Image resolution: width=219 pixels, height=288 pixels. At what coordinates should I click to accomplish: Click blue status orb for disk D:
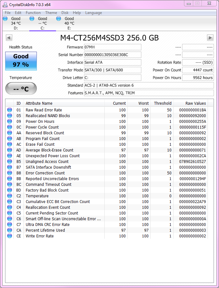[5, 18]
